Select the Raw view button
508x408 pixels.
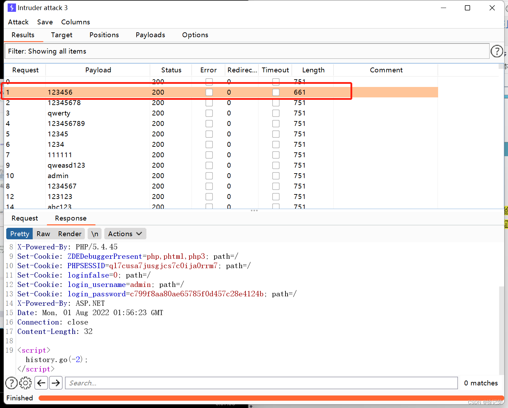click(x=43, y=234)
